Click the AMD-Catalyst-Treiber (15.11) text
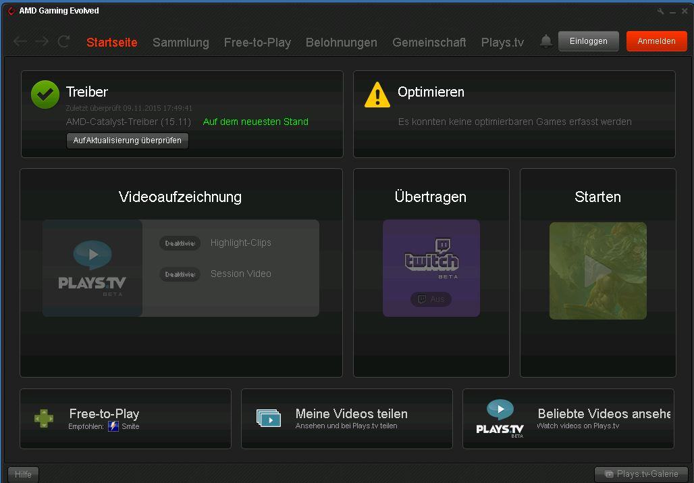This screenshot has width=694, height=483. click(x=128, y=122)
